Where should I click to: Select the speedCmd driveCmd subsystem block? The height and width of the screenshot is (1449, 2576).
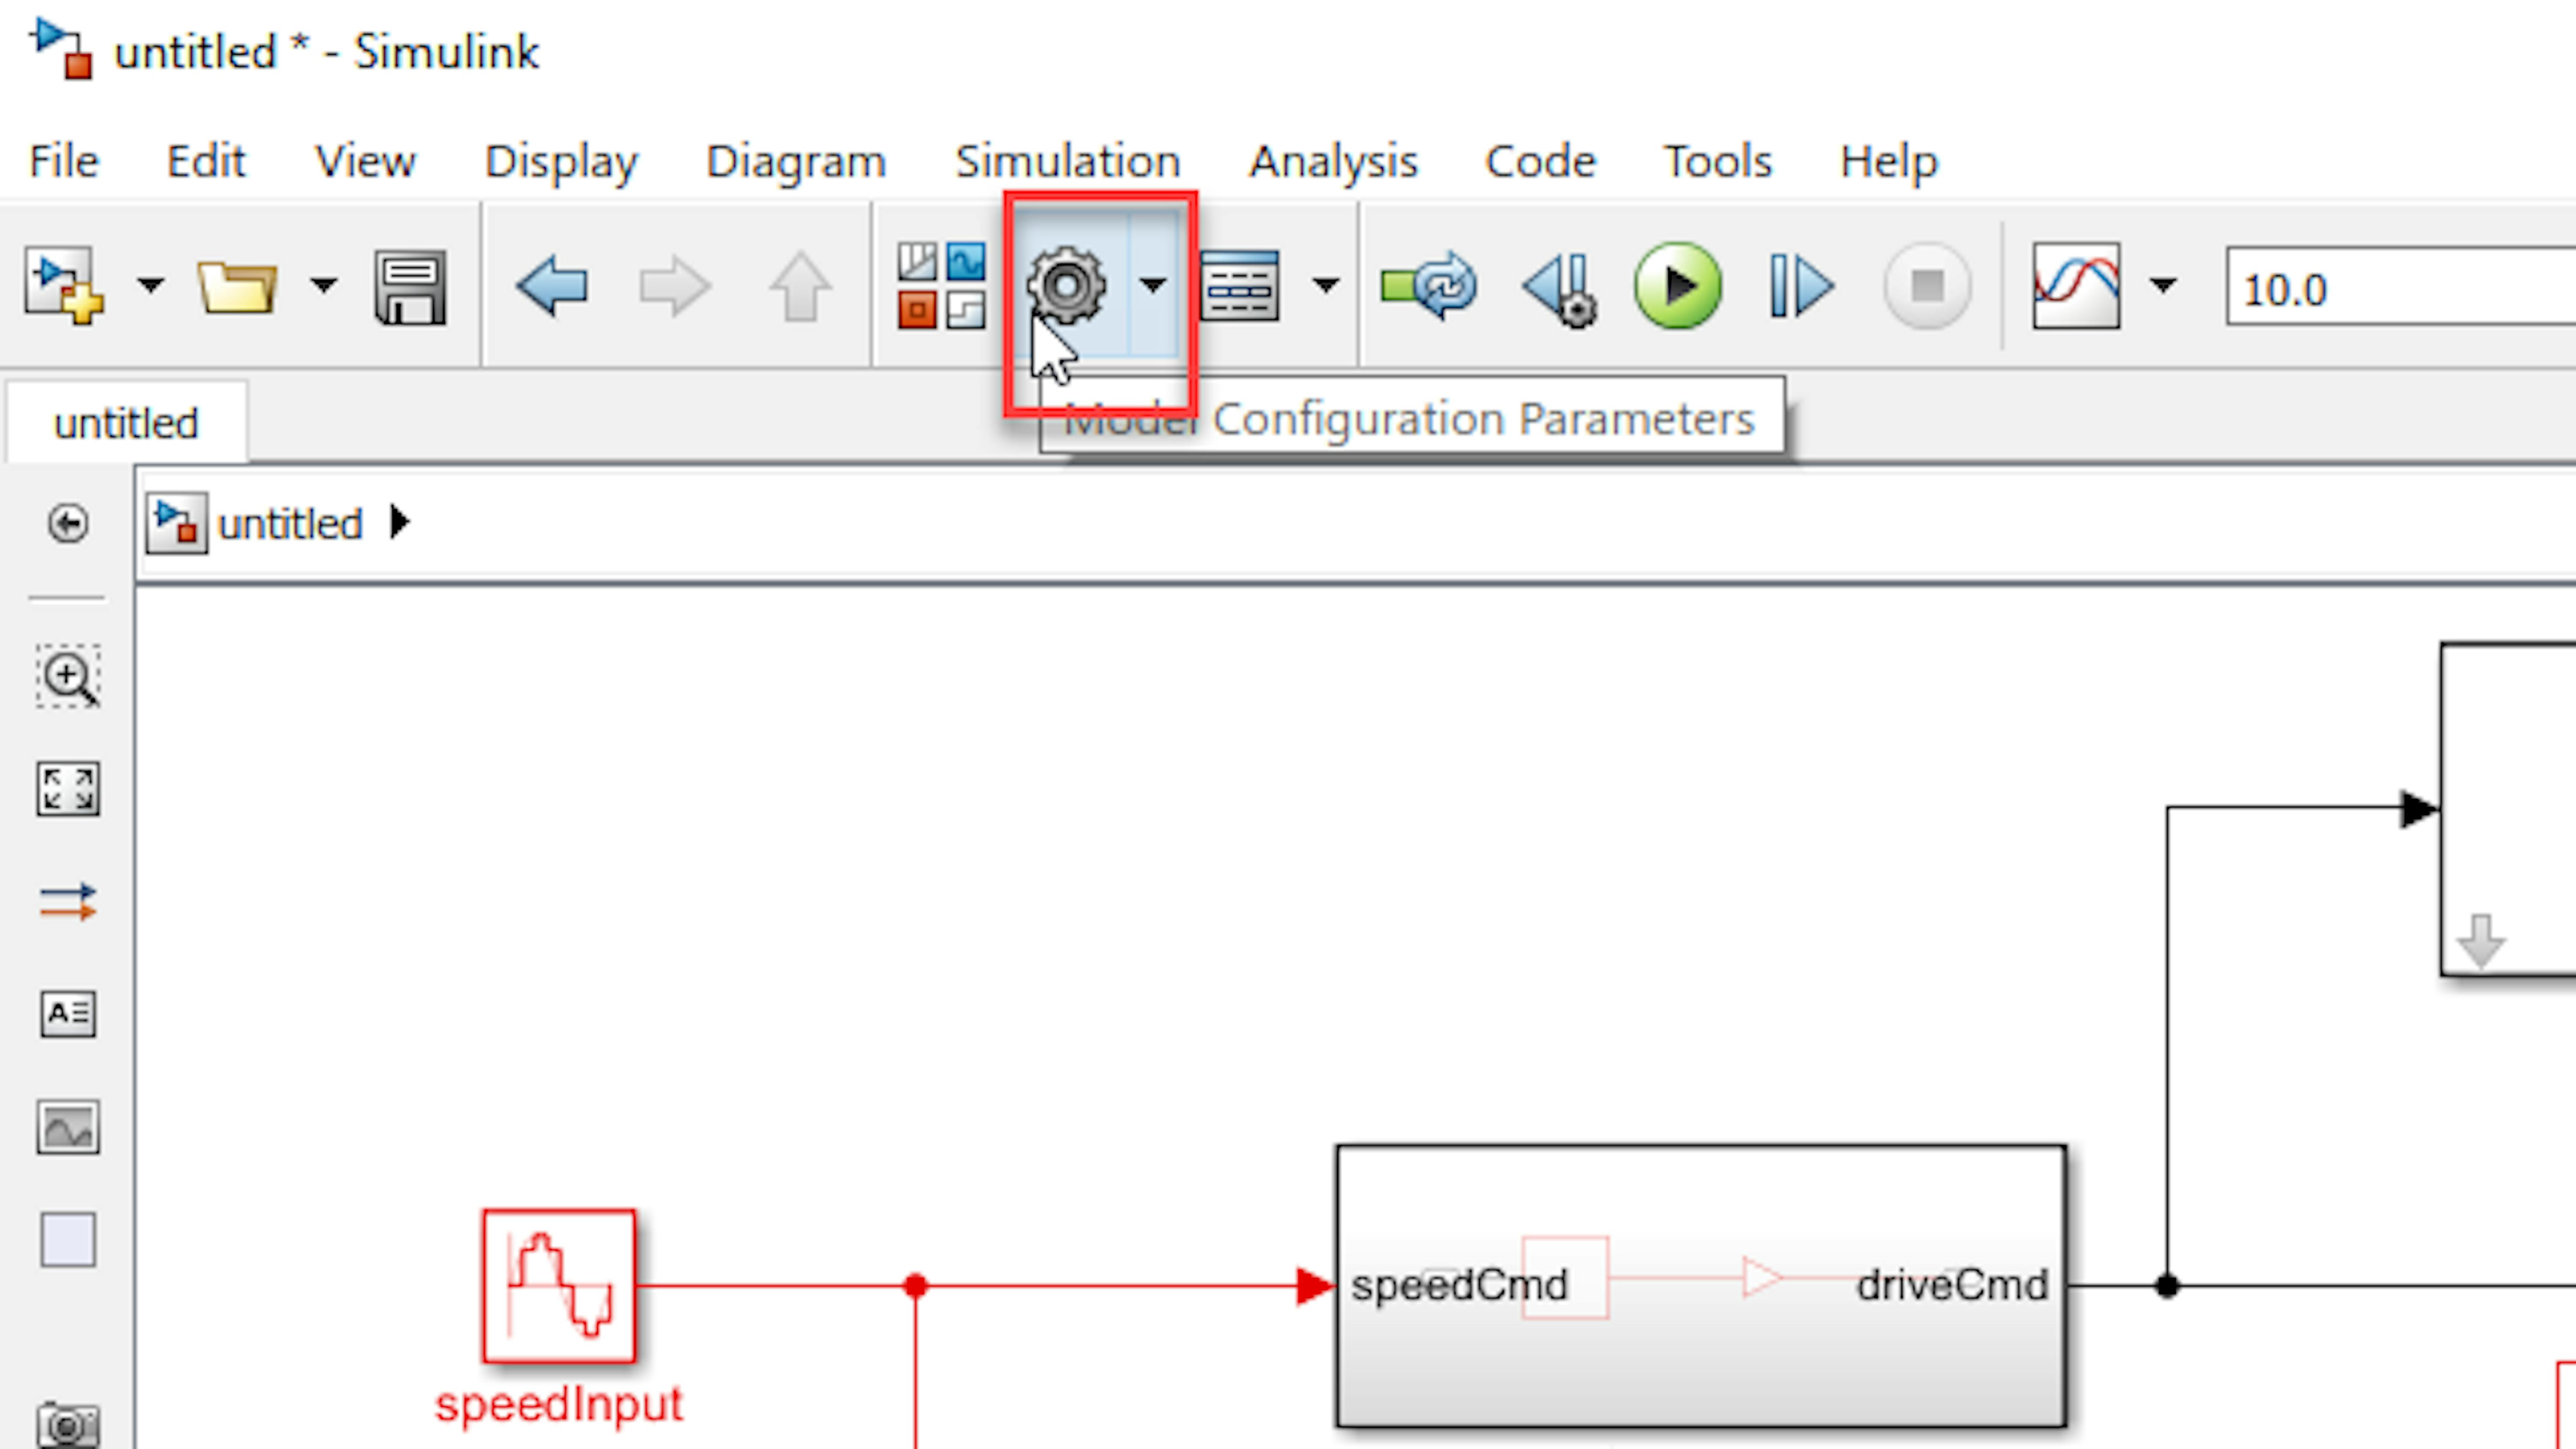[x=1701, y=1286]
